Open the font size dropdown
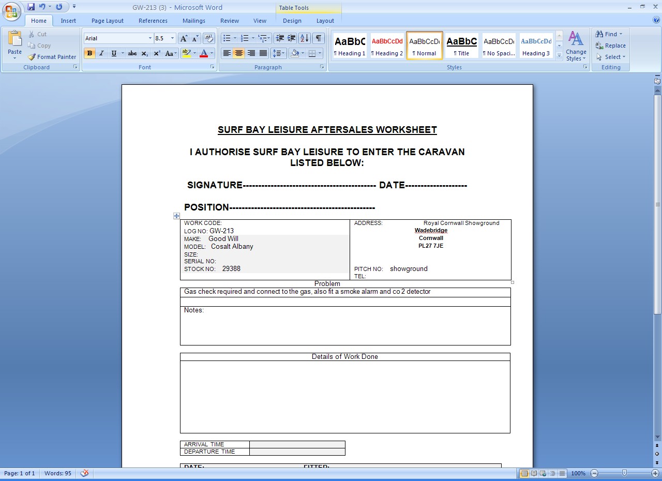The height and width of the screenshot is (481, 662). coord(172,38)
